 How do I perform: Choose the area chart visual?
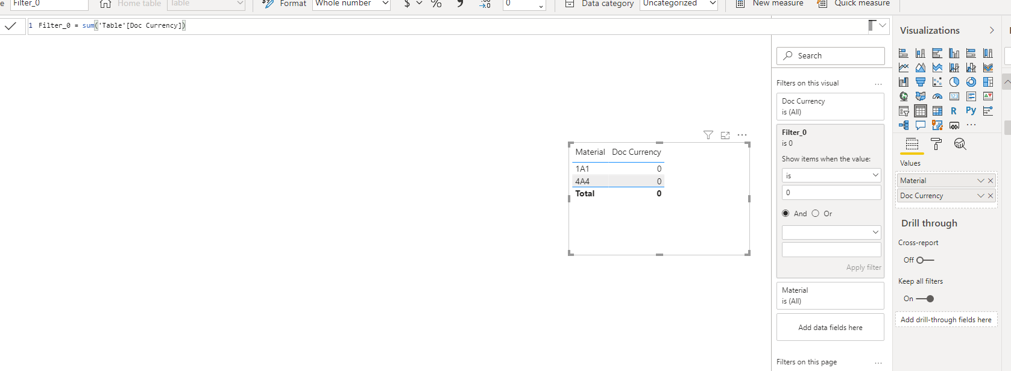(920, 67)
